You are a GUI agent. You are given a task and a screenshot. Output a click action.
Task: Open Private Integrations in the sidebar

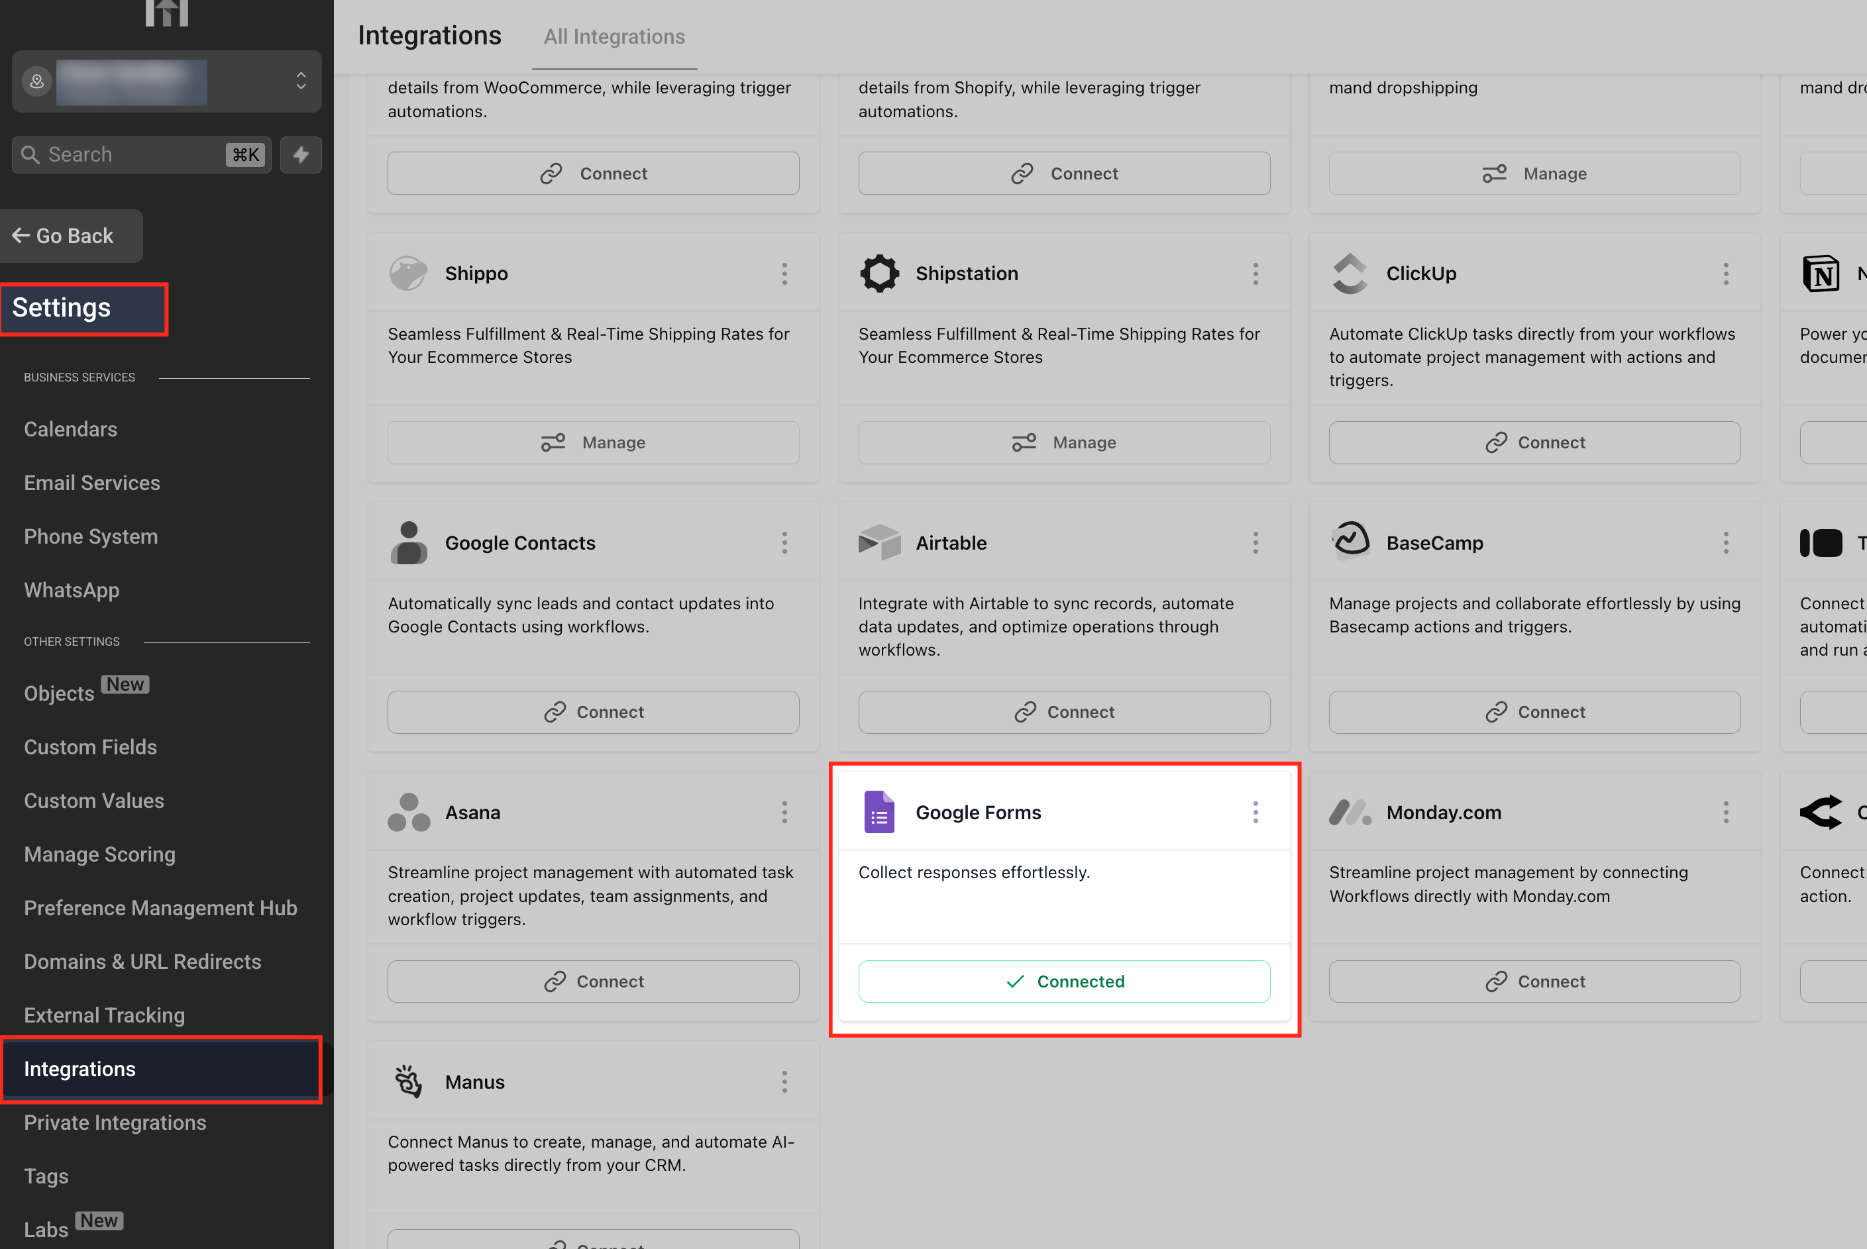[x=115, y=1123]
